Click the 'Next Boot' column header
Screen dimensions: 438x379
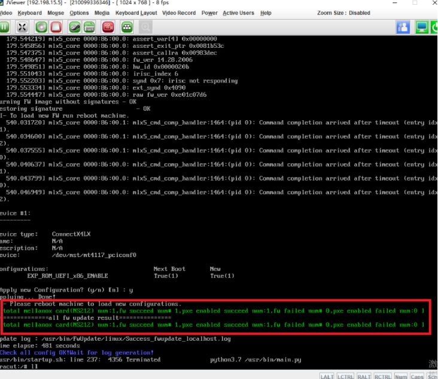[169, 269]
